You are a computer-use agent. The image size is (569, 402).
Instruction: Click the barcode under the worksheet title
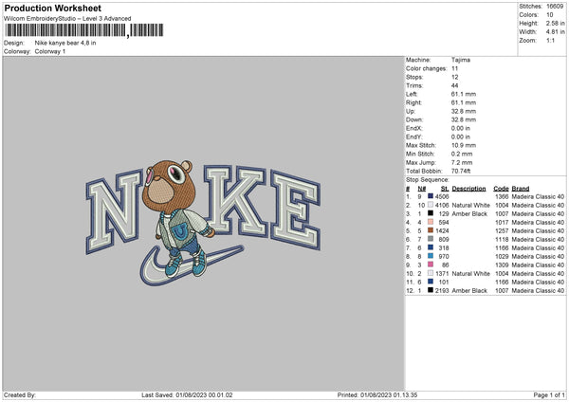[84, 30]
